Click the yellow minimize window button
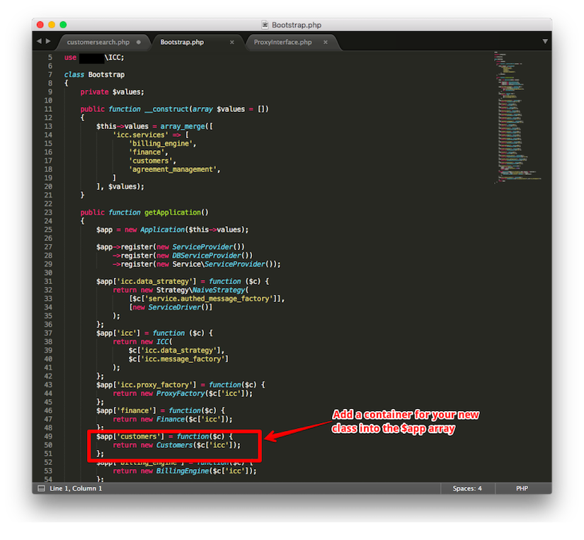 point(52,25)
